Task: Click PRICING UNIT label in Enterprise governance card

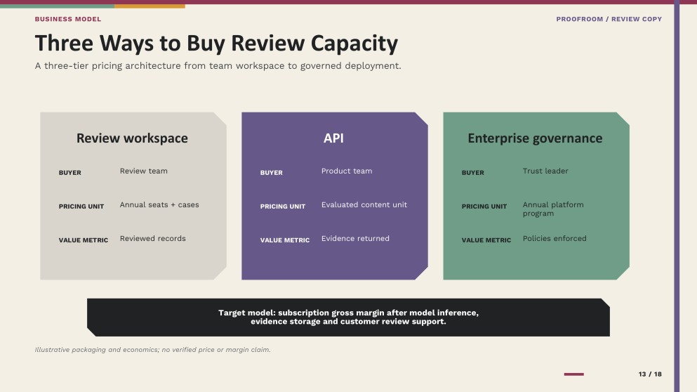Action: click(x=484, y=207)
